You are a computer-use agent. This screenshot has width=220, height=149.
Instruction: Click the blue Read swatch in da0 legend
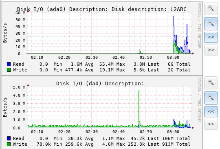click(x=9, y=138)
